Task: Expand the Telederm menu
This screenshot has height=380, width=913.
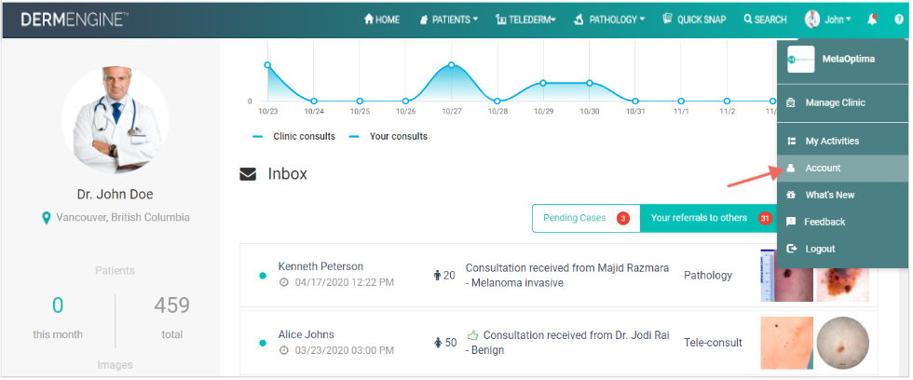Action: click(525, 20)
